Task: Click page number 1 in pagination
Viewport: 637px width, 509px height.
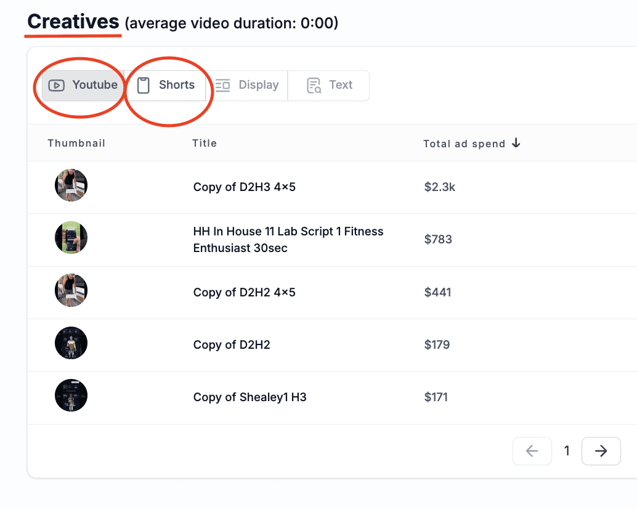Action: tap(567, 452)
